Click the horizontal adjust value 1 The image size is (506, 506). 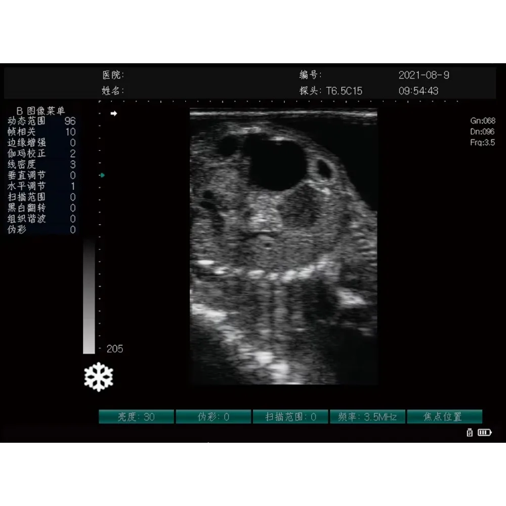tap(73, 186)
